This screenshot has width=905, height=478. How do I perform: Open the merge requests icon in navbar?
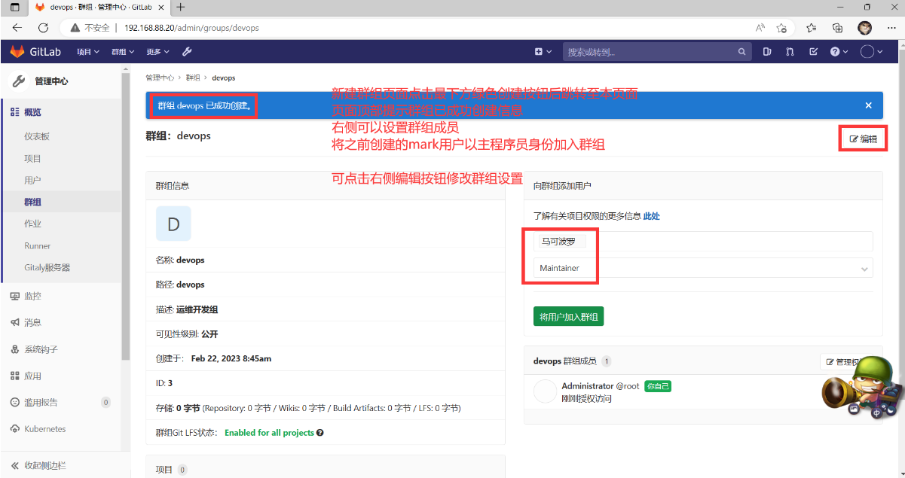click(x=790, y=52)
